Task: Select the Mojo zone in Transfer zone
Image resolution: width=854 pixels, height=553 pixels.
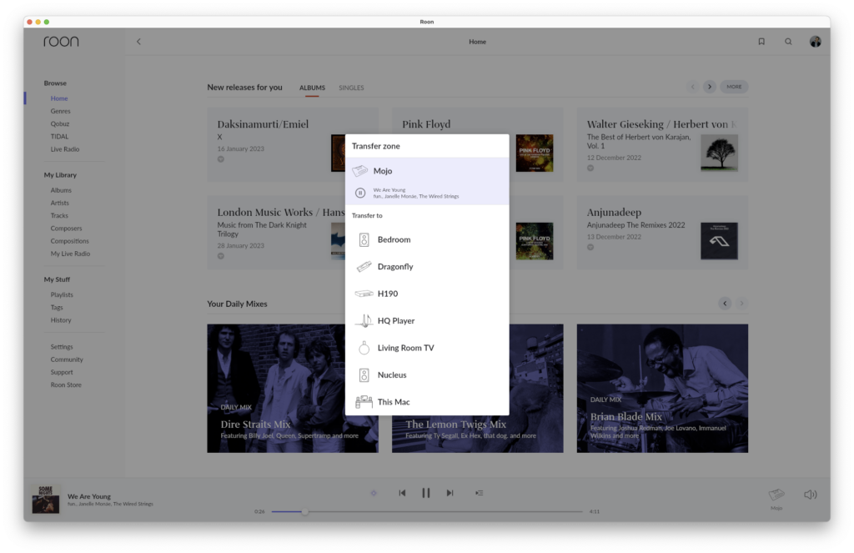Action: pyautogui.click(x=427, y=171)
